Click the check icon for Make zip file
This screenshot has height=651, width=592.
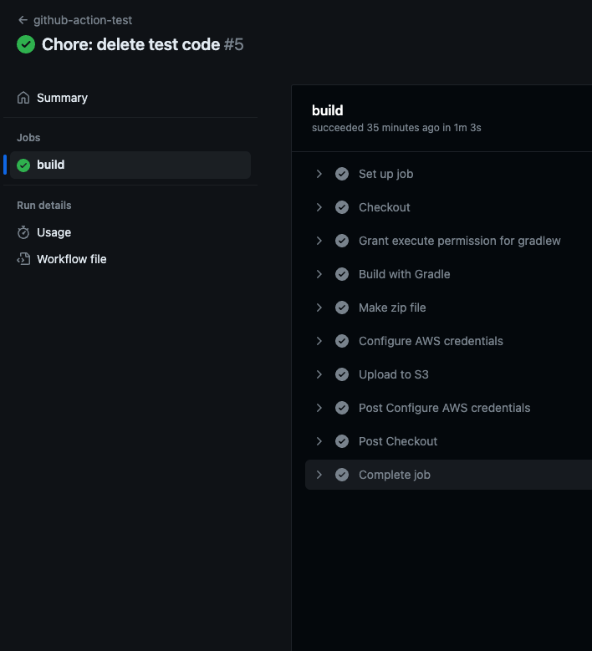(342, 308)
